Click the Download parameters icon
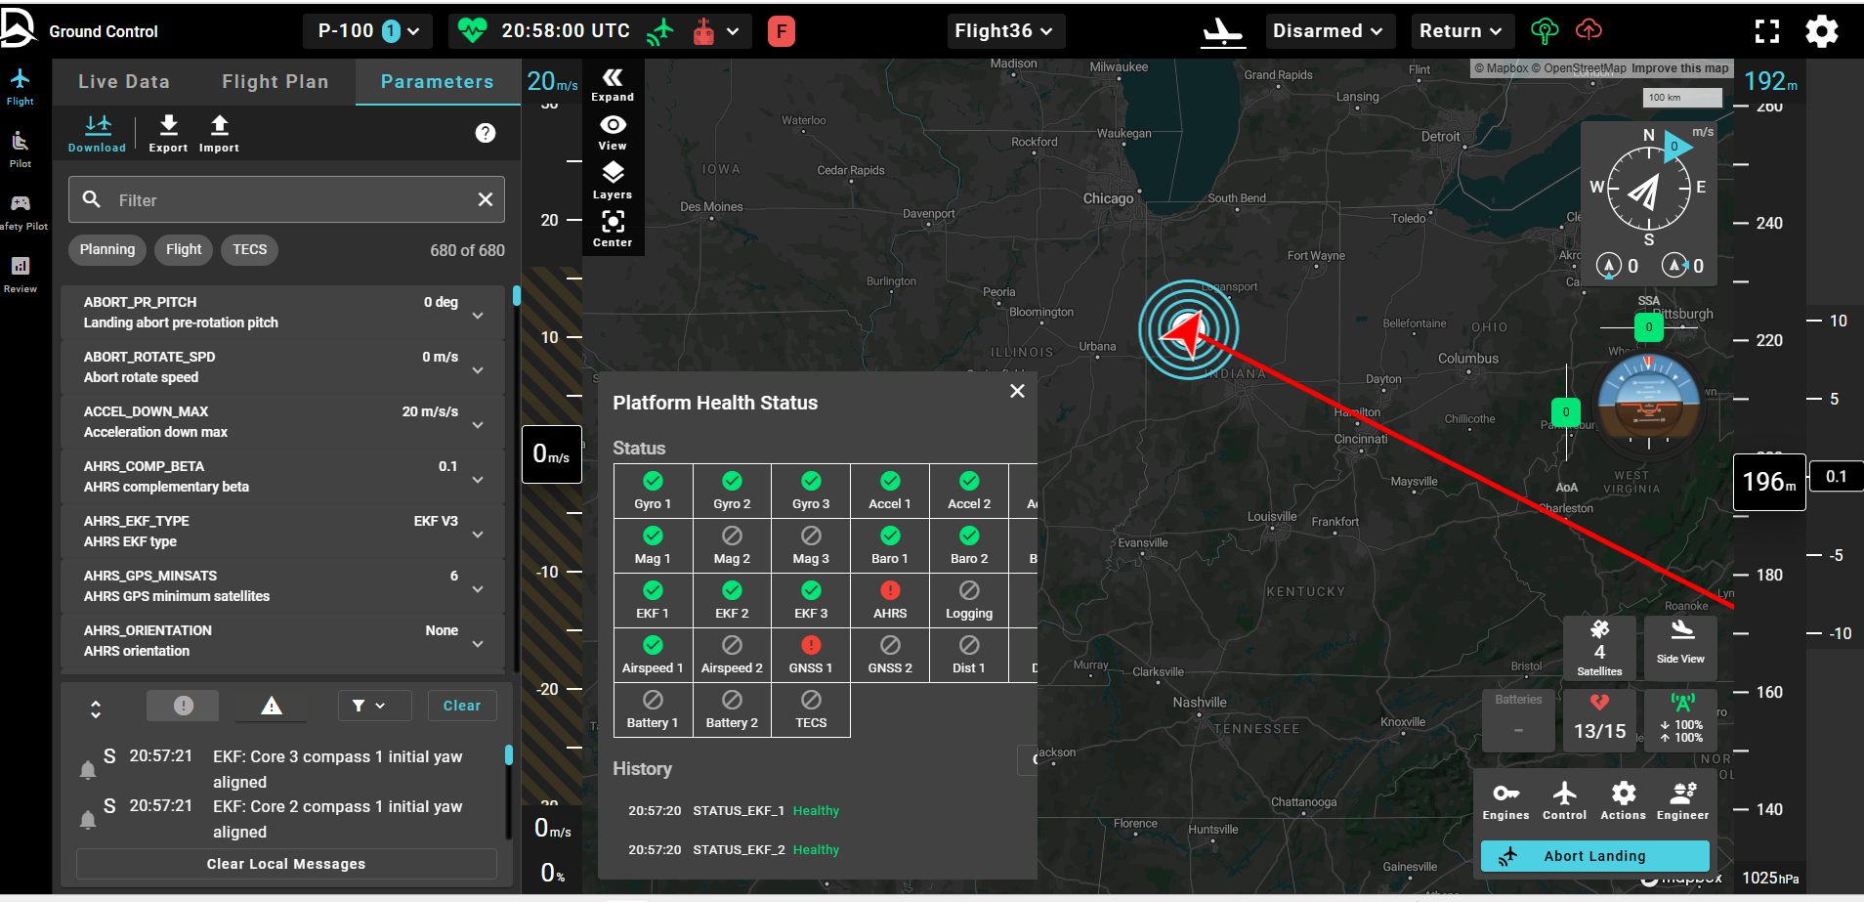1864x902 pixels. [97, 133]
